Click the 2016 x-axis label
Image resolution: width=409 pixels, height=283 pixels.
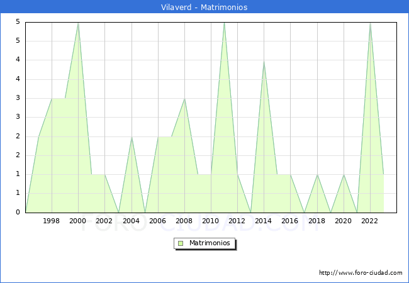(289, 221)
